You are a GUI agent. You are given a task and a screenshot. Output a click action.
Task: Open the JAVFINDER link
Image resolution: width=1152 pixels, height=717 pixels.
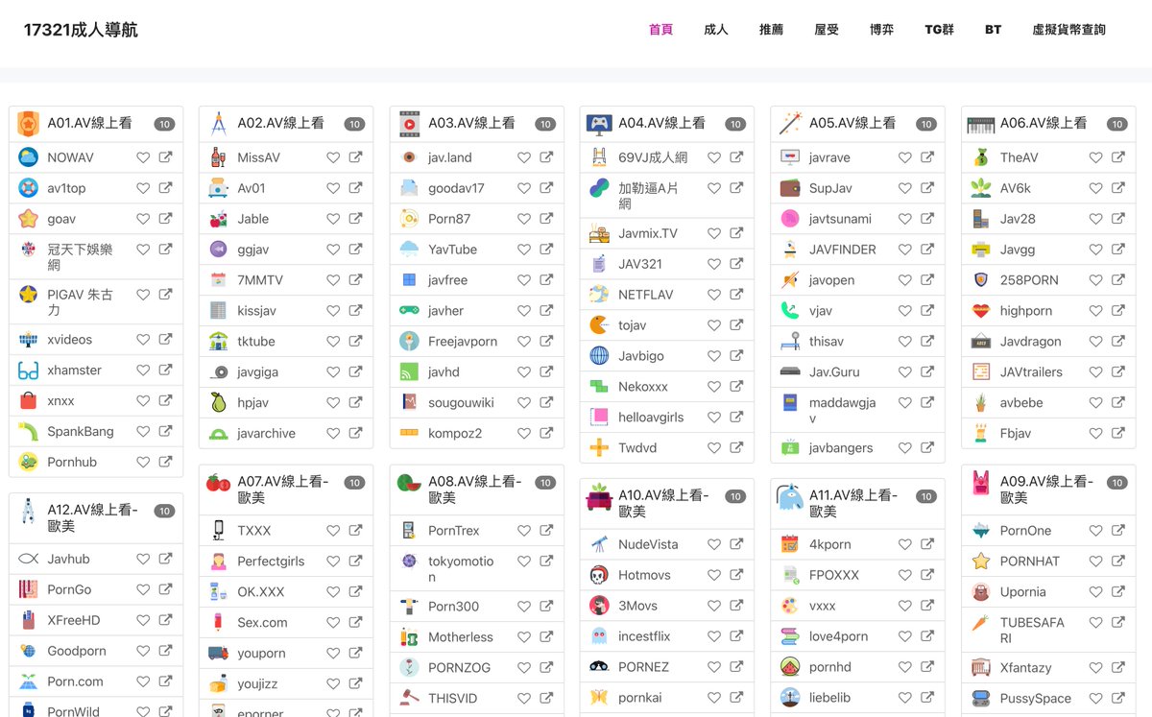(x=843, y=250)
